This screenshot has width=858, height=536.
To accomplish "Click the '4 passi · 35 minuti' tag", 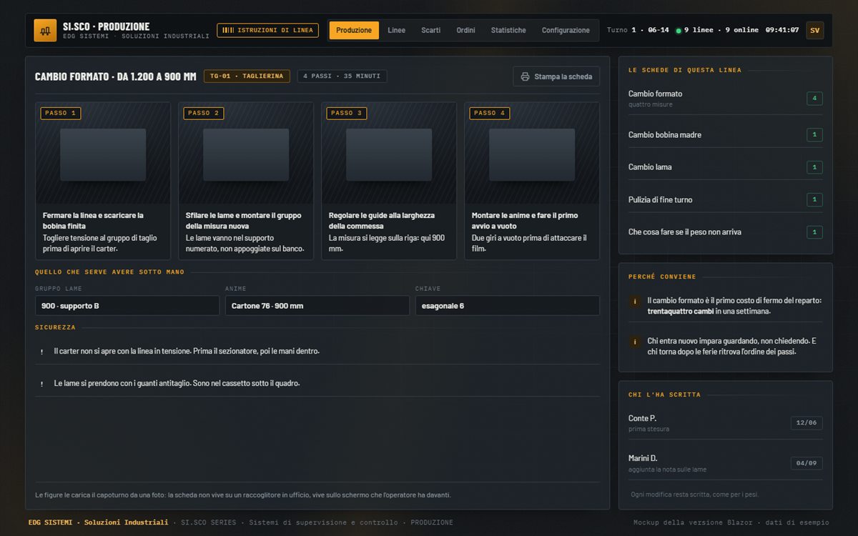I will 342,76.
